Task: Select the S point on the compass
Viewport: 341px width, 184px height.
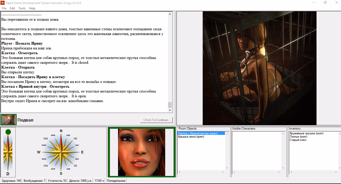Action: tap(61, 173)
